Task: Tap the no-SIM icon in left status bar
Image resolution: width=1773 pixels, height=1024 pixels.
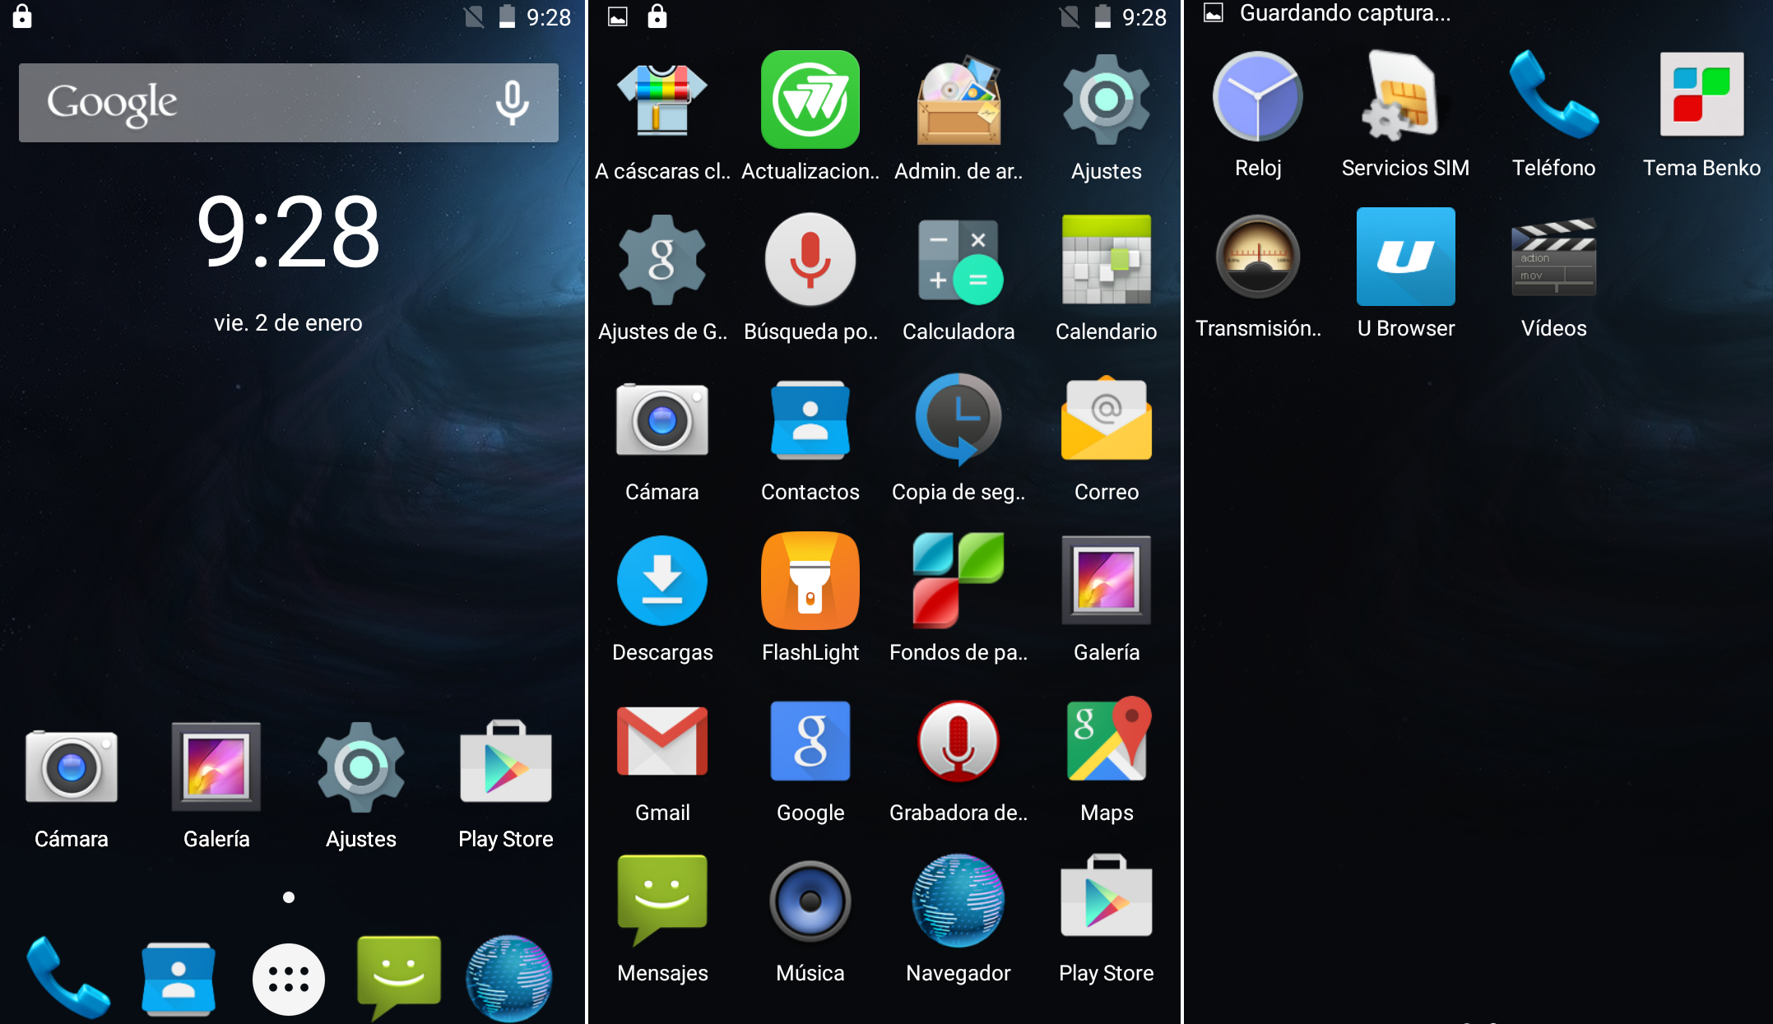Action: click(474, 16)
